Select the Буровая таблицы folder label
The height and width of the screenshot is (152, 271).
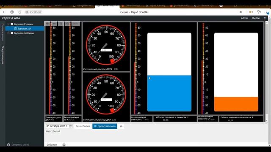click(24, 33)
